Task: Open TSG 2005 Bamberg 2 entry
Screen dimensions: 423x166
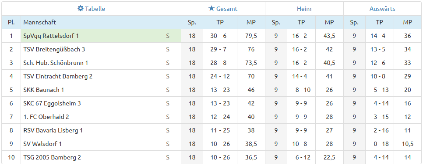Action: pyautogui.click(x=52, y=157)
